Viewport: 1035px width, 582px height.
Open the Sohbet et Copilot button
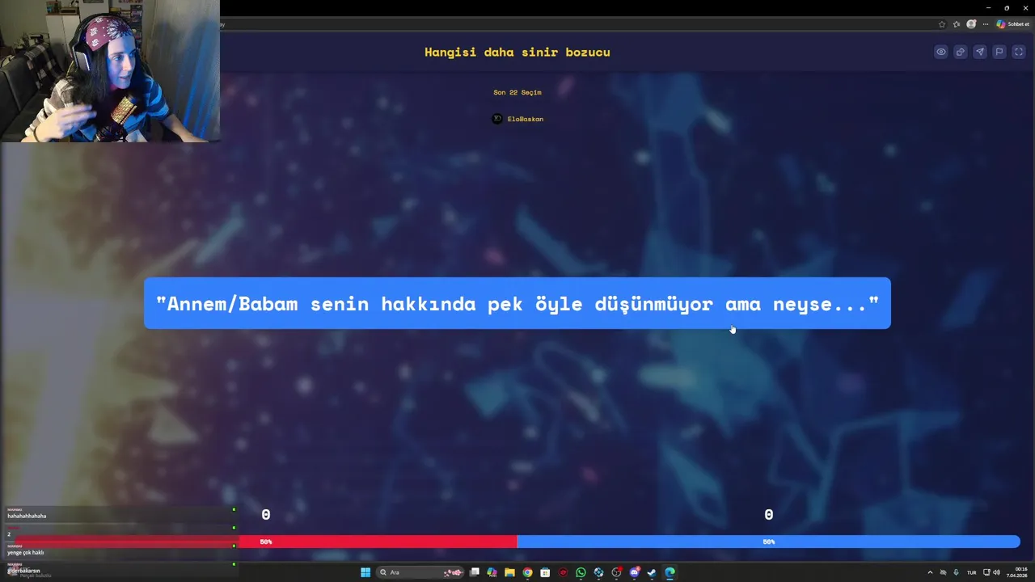pyautogui.click(x=1012, y=24)
